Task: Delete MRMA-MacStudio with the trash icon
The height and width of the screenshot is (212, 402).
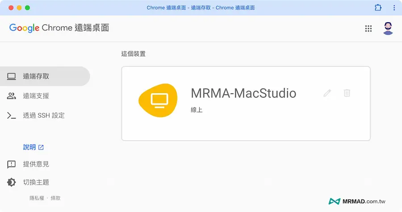Action: click(x=347, y=93)
